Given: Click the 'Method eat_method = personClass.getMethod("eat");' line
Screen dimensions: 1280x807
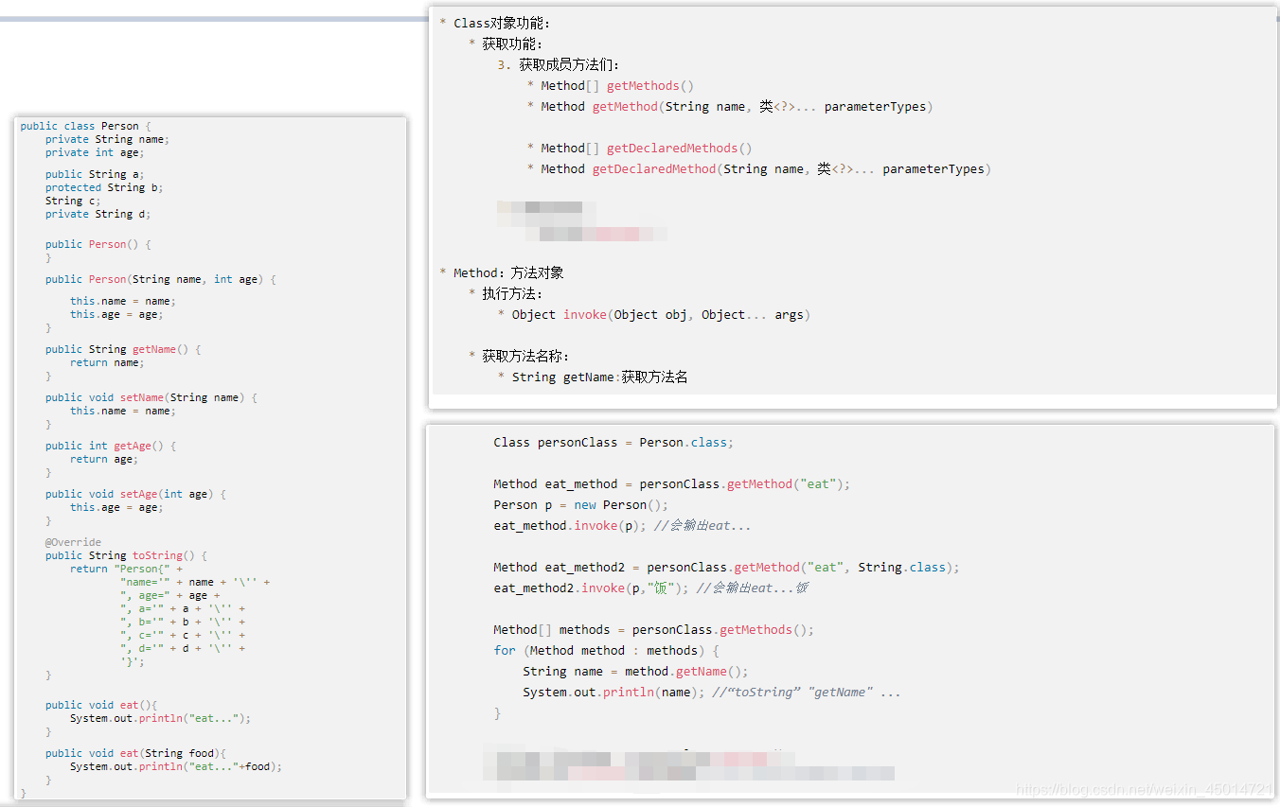Looking at the screenshot, I should pyautogui.click(x=672, y=483).
